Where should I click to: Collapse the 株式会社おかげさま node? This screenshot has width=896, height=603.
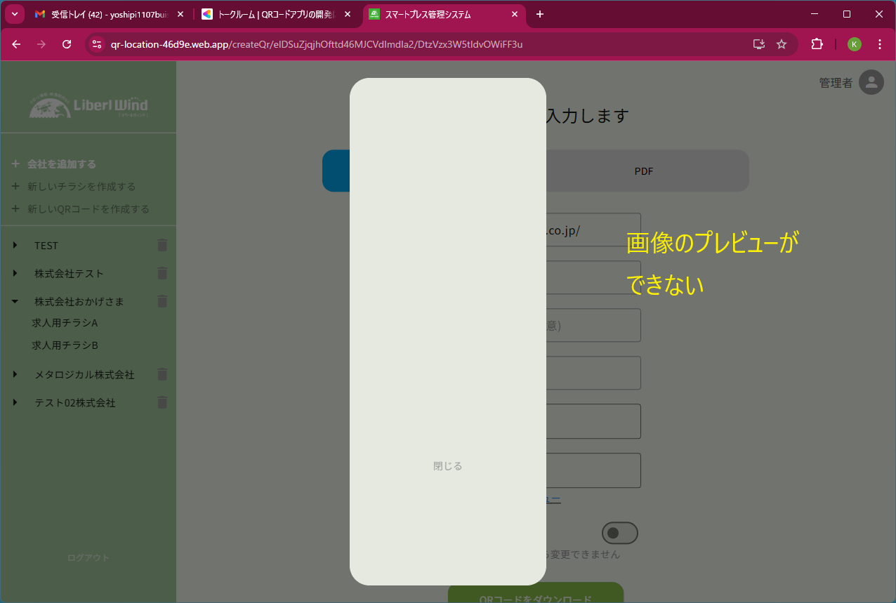click(15, 301)
